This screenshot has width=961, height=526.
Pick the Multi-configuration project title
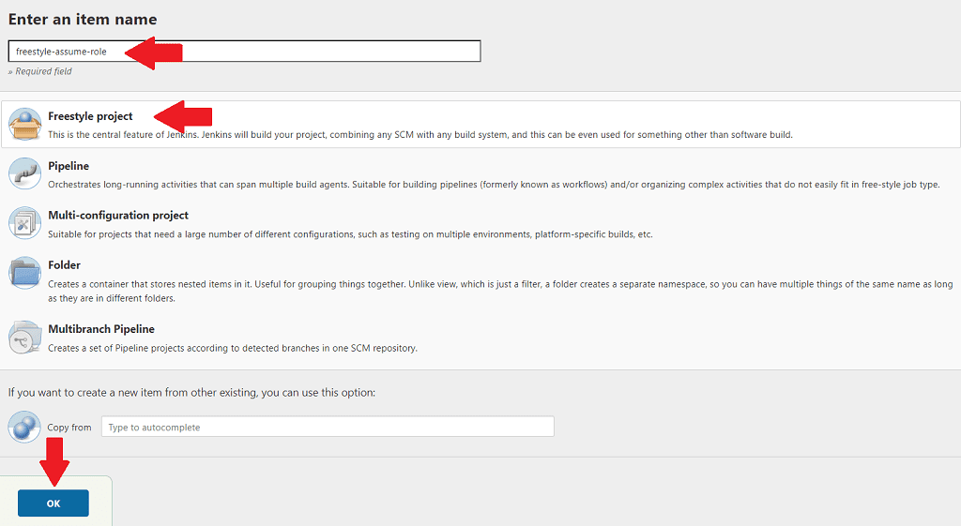click(118, 216)
